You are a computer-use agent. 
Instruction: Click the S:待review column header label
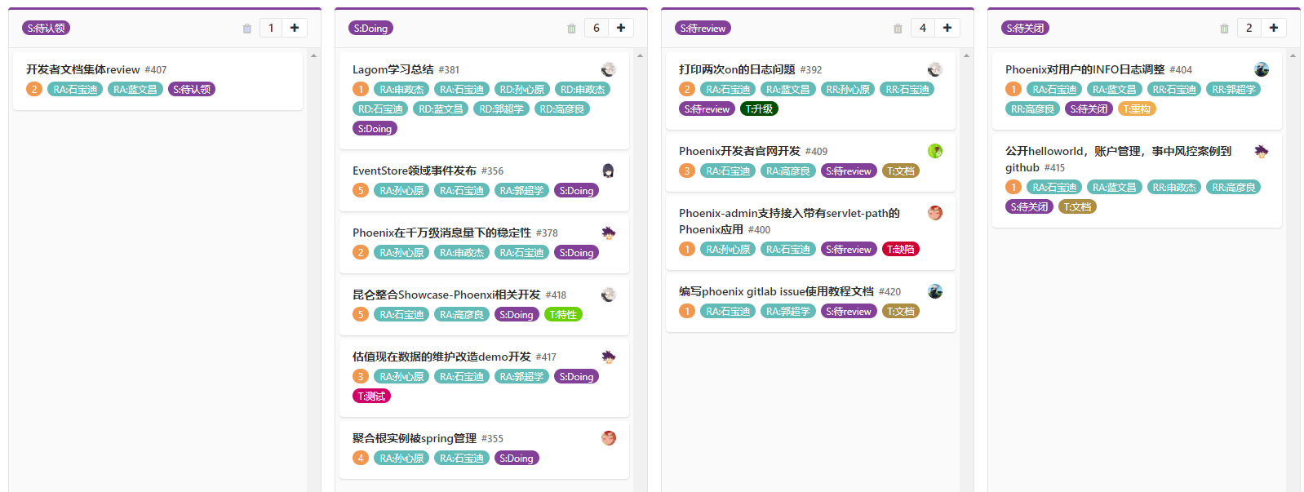pos(703,28)
